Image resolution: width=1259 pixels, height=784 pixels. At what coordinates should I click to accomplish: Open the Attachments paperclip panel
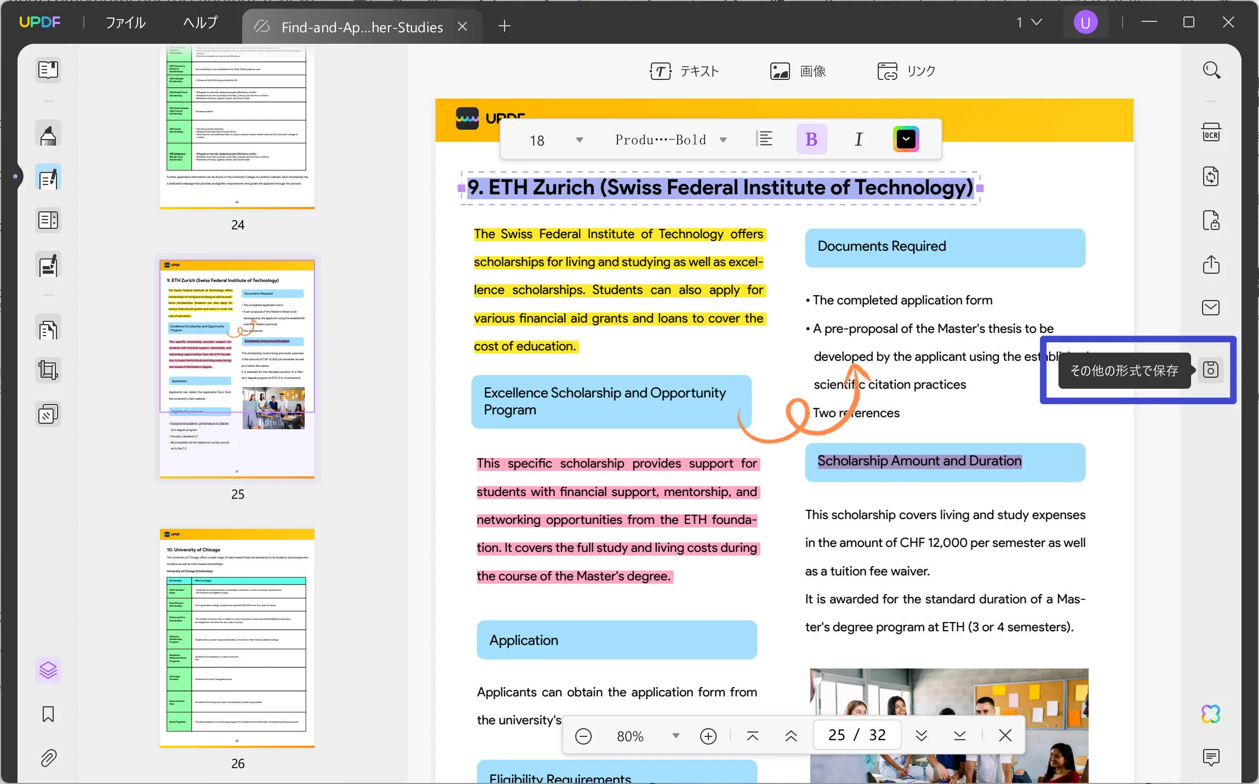[x=48, y=758]
